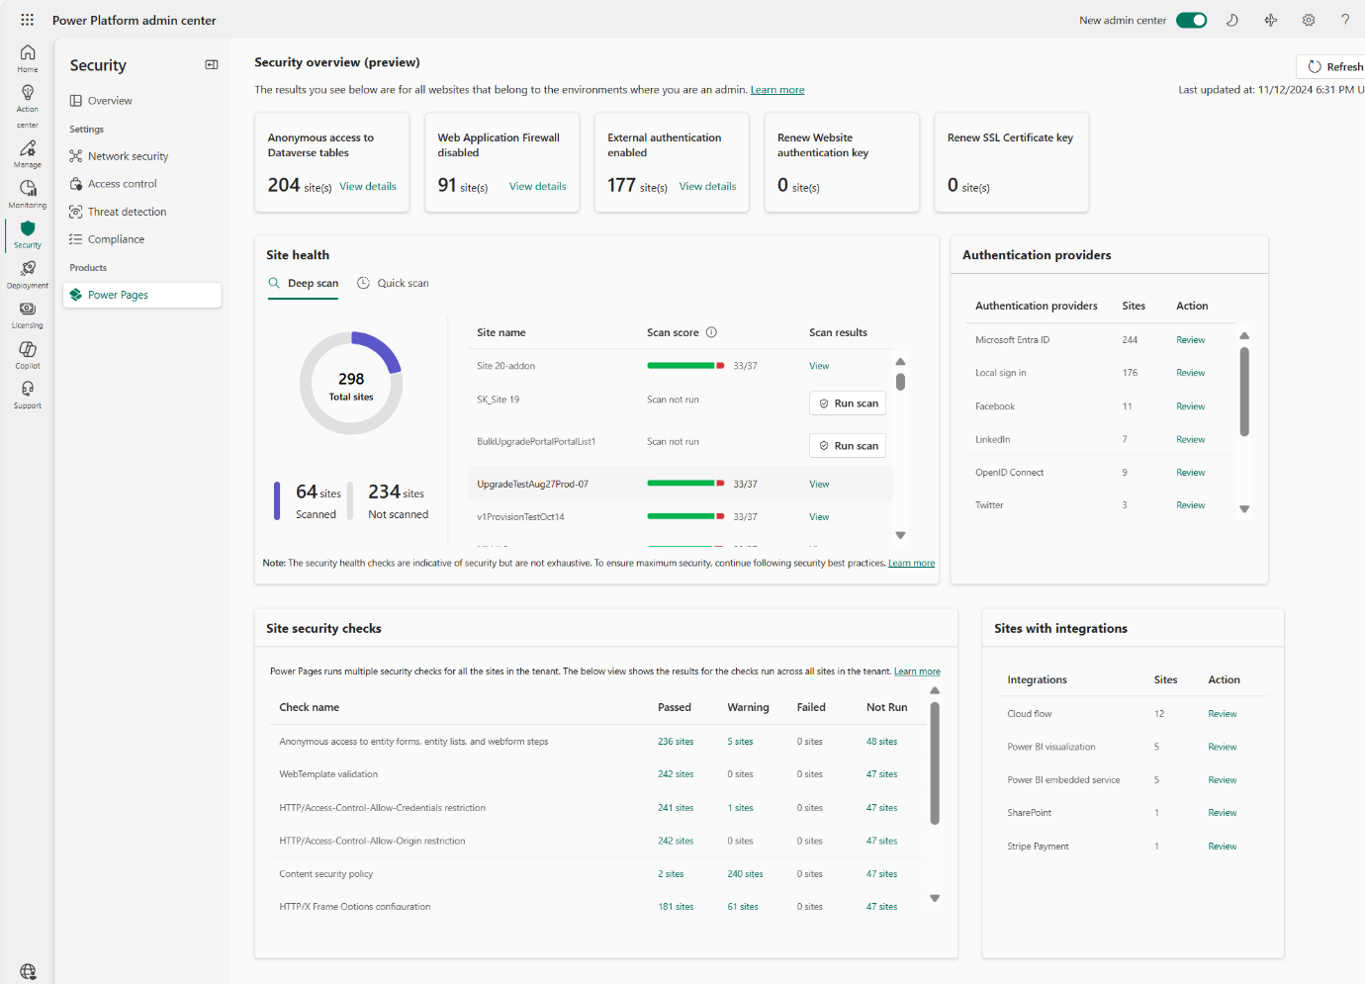Select the Licensing sidebar icon

tap(27, 314)
